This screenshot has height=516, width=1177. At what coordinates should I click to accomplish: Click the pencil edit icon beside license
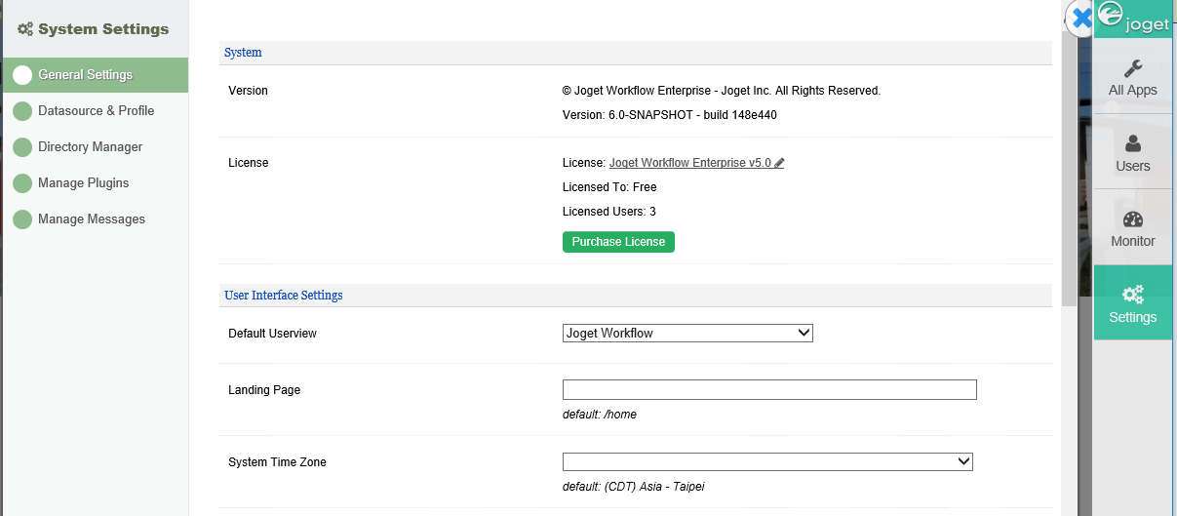tap(779, 164)
